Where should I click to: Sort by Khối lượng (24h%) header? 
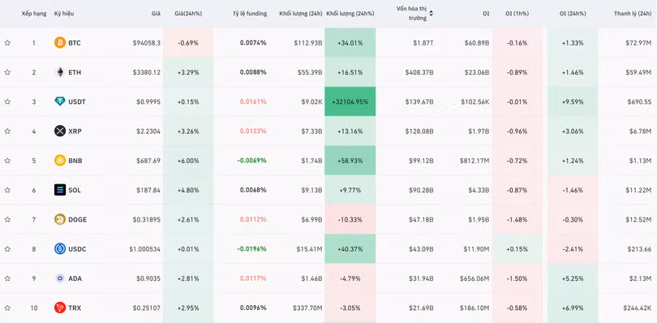coord(350,14)
